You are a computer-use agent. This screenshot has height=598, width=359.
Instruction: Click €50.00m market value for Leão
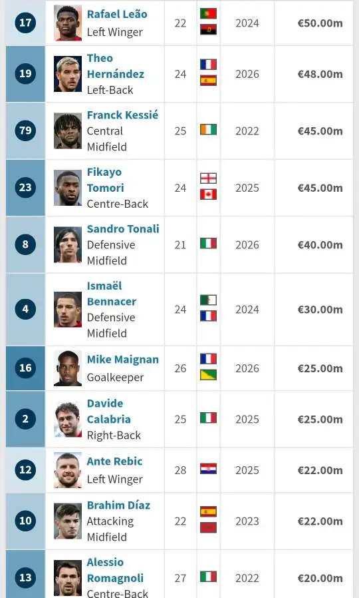coord(320,23)
